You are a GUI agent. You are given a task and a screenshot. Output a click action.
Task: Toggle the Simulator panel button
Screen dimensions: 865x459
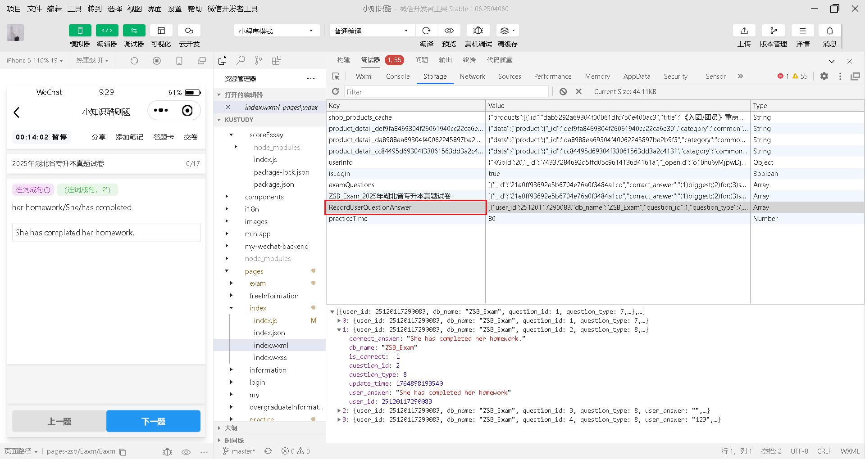pyautogui.click(x=80, y=31)
